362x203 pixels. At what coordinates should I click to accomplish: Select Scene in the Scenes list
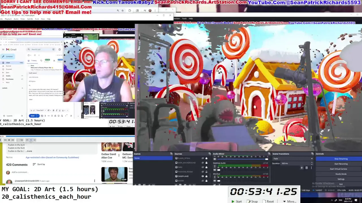(x=153, y=158)
